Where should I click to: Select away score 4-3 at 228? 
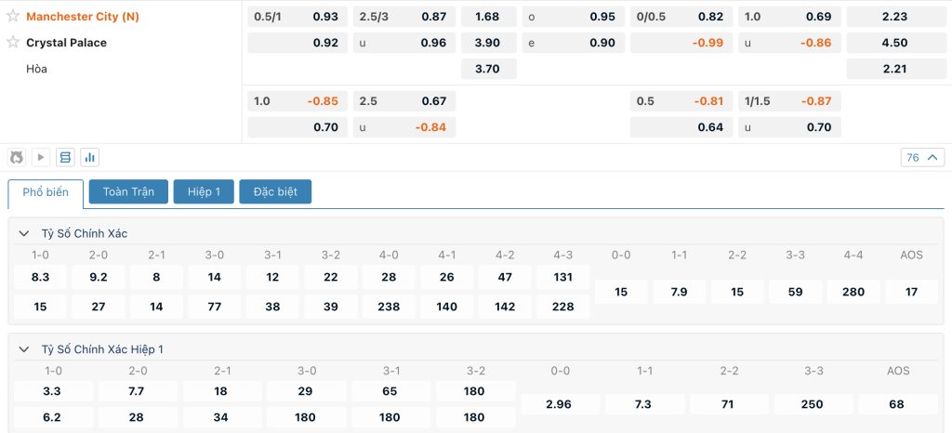[563, 307]
